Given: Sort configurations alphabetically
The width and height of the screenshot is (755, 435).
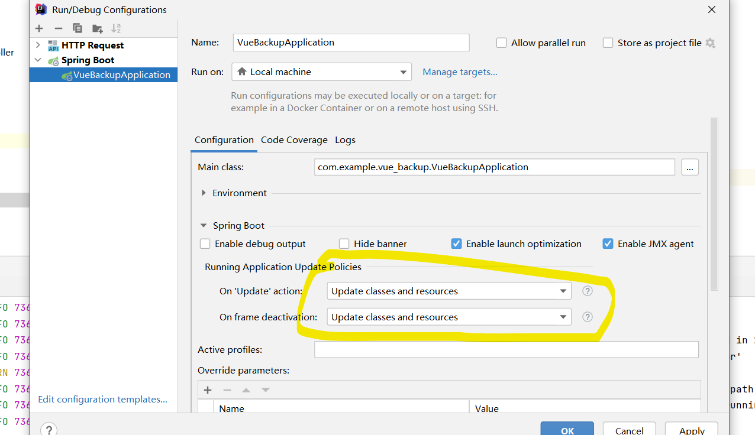Looking at the screenshot, I should 116,28.
